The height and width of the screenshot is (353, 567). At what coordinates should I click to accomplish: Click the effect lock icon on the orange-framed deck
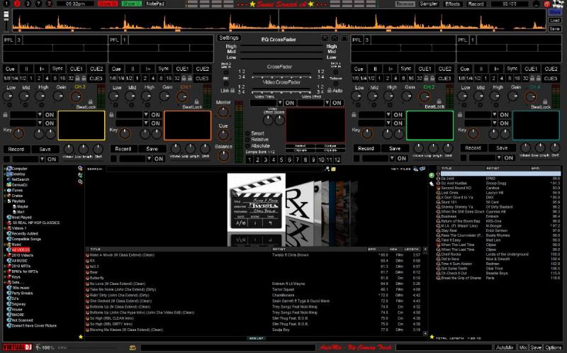coord(111,115)
